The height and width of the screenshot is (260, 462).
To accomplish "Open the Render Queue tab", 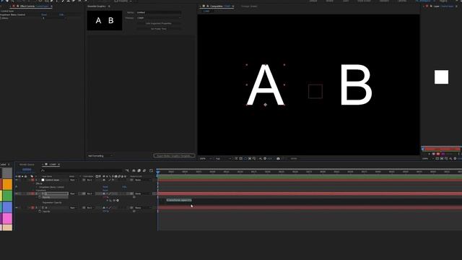I will point(27,165).
